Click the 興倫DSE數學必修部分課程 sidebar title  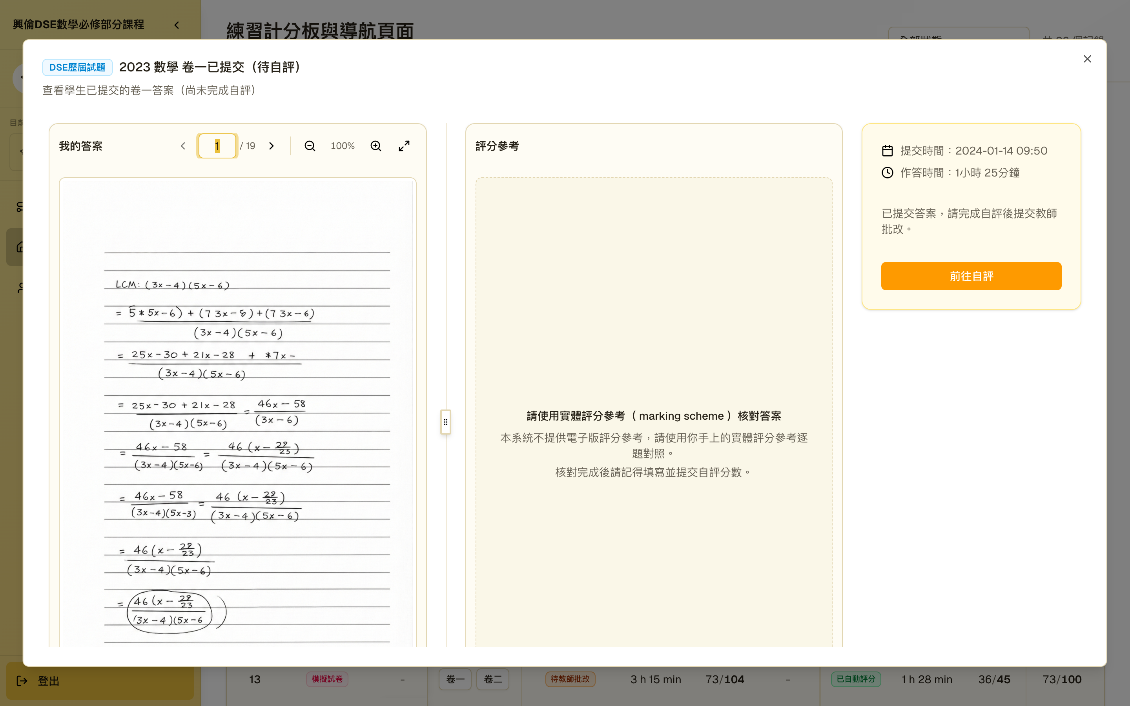(x=78, y=24)
